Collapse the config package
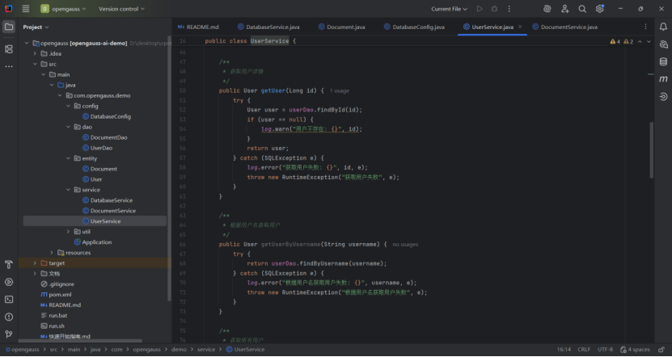The height and width of the screenshot is (357, 672). point(68,106)
